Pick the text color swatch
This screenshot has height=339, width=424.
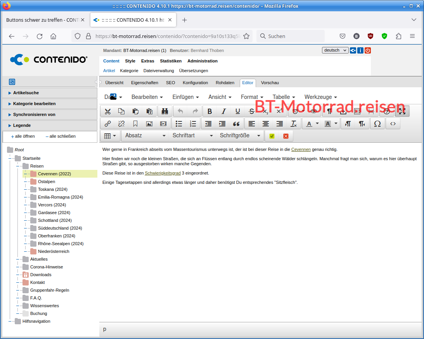[309, 124]
